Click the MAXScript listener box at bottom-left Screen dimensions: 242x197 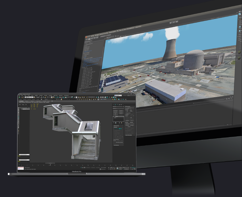20,168
